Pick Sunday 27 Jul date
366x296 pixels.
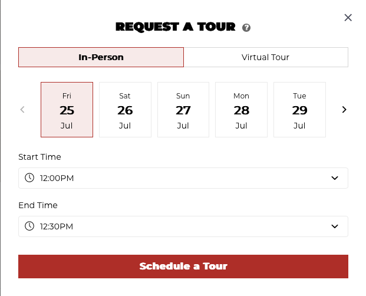click(183, 110)
